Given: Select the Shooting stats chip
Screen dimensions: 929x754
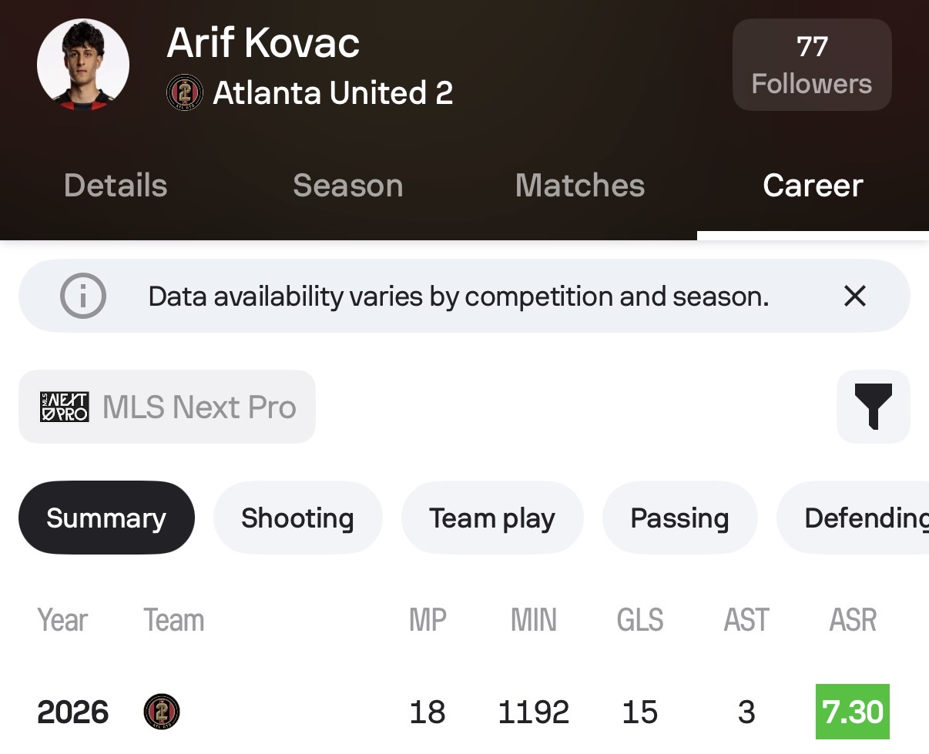Looking at the screenshot, I should 297,518.
